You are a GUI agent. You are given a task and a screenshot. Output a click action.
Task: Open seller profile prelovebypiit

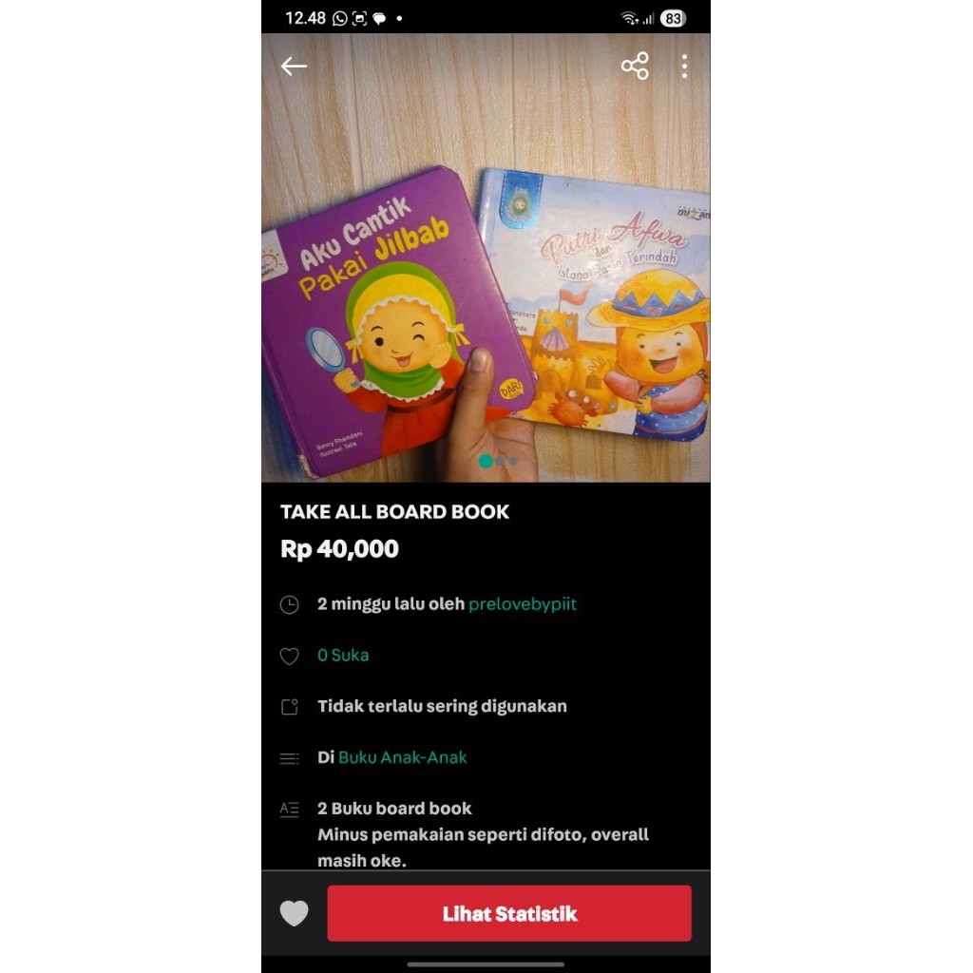pos(523,603)
